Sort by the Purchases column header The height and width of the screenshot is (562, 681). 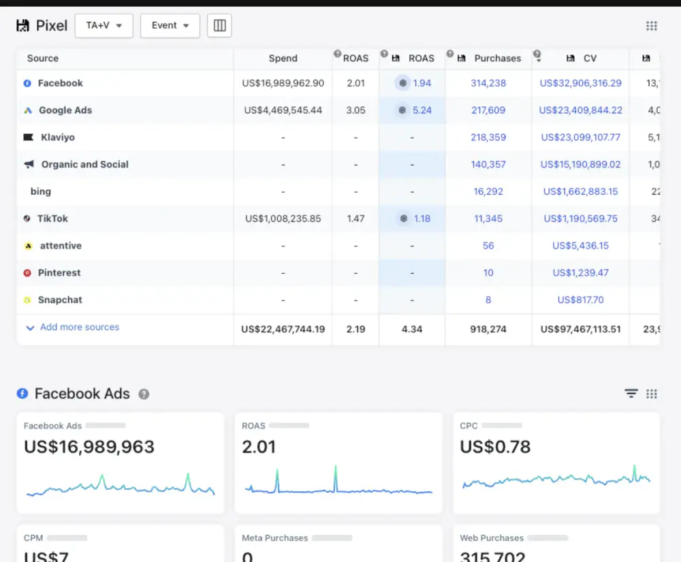497,58
